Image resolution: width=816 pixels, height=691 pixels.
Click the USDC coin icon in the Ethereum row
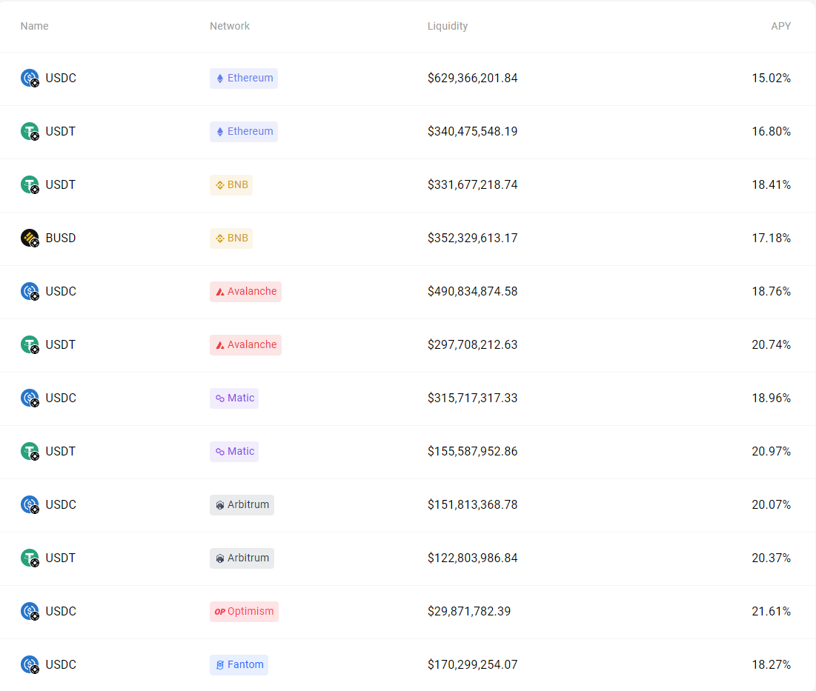pos(30,78)
